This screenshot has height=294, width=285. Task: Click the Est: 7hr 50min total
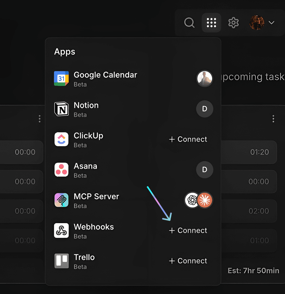click(253, 271)
